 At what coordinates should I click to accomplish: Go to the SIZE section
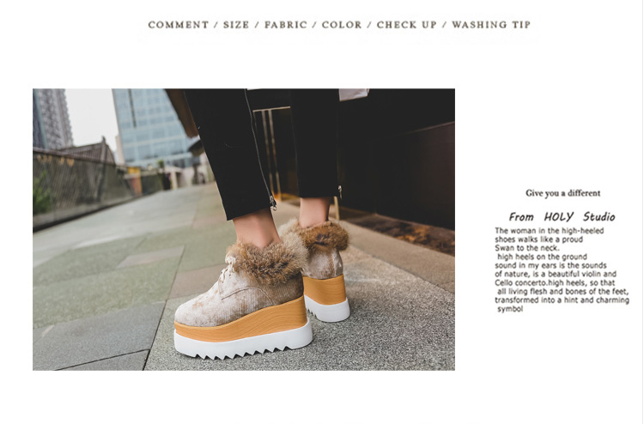236,25
